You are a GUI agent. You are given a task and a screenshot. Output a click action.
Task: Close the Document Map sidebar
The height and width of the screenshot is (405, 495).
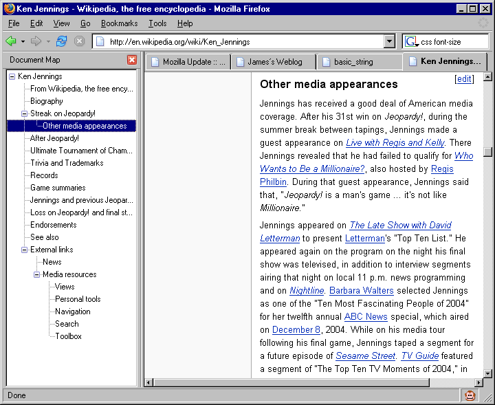131,60
